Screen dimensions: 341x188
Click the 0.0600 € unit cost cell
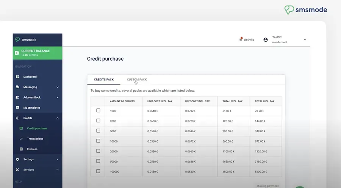pos(153,121)
